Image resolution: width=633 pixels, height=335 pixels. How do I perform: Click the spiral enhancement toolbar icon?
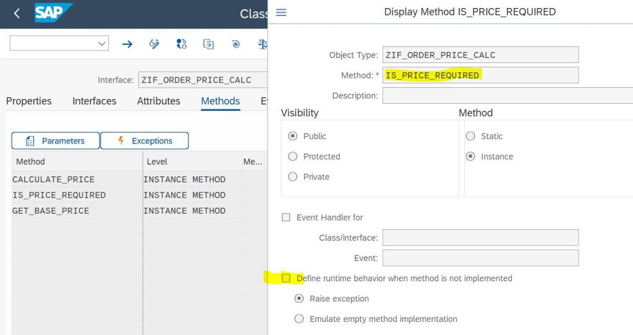236,44
